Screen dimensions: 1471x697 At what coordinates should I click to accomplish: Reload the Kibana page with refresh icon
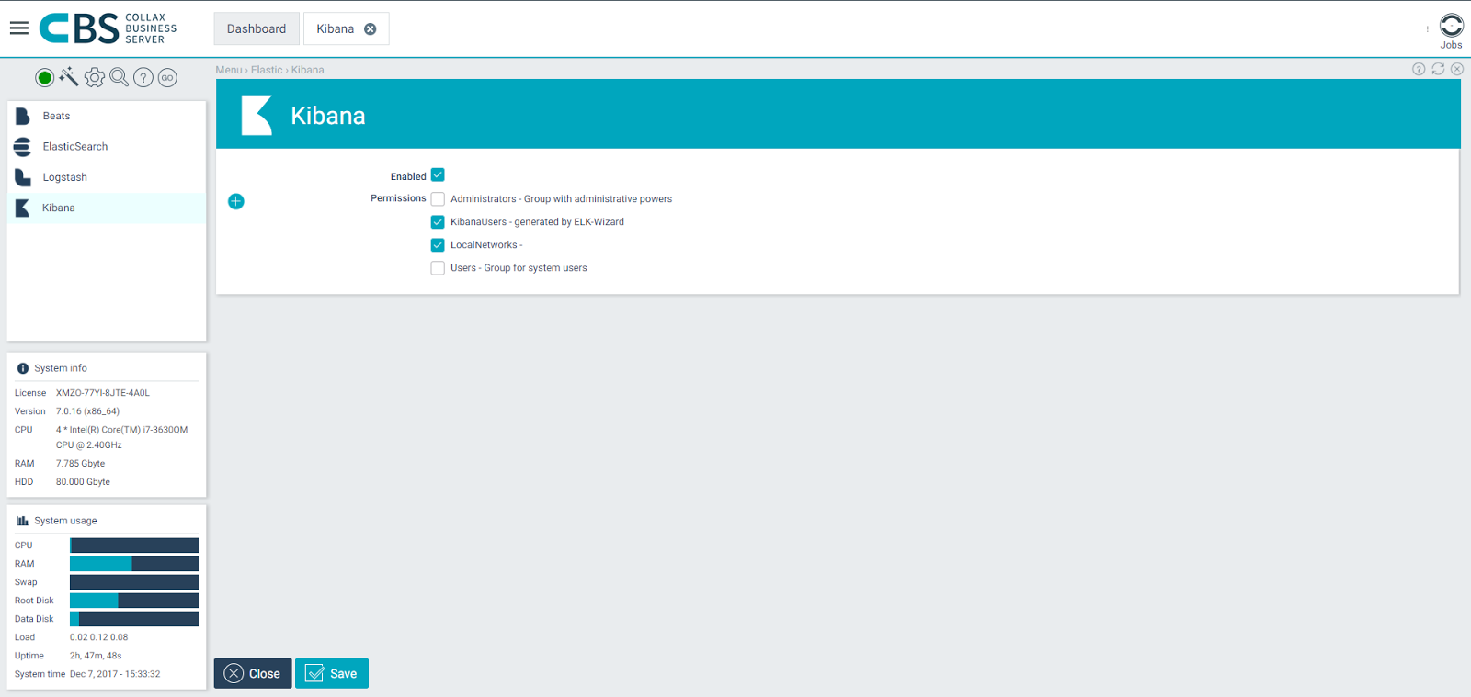tap(1438, 69)
